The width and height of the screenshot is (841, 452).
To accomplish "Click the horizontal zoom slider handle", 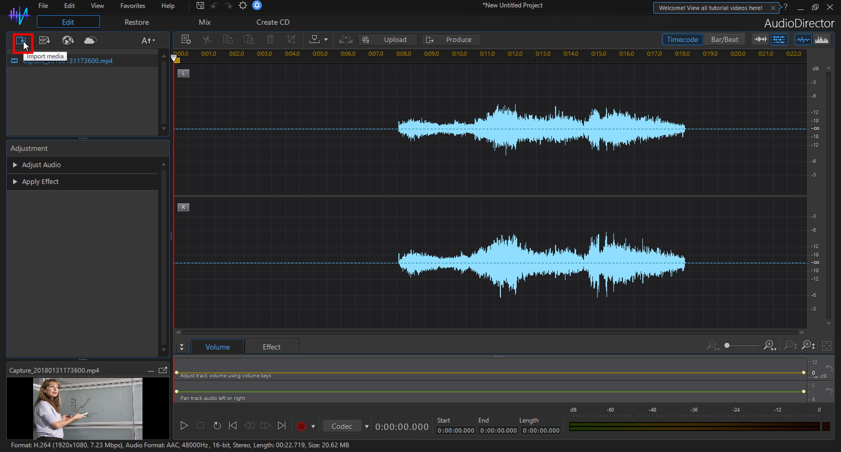I will point(727,345).
